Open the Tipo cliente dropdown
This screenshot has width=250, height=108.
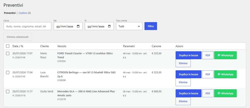[x=129, y=26]
